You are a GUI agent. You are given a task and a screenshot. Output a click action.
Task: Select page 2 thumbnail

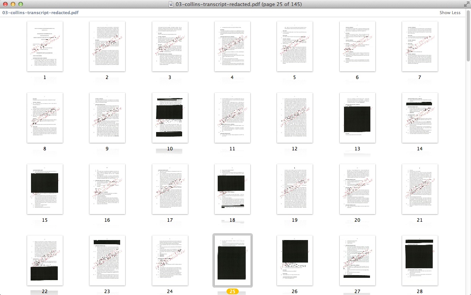tap(107, 46)
